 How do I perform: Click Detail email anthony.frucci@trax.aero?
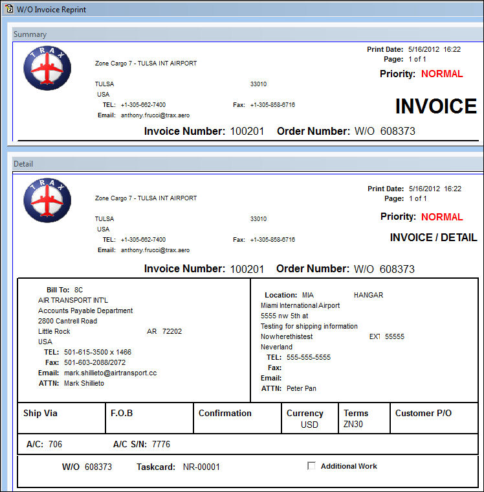(x=155, y=250)
